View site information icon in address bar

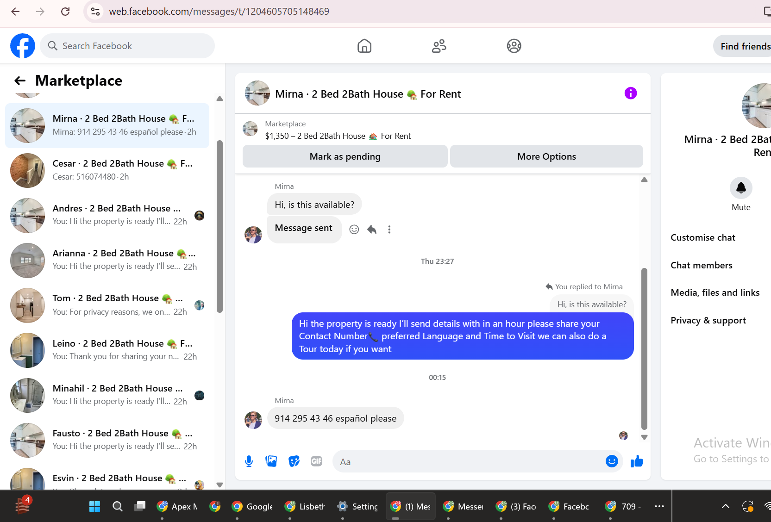(95, 12)
